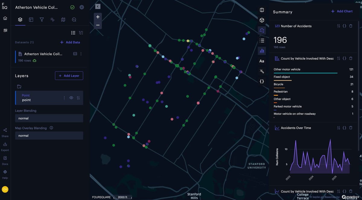Click the Share button in sidebar

[x=5, y=133]
